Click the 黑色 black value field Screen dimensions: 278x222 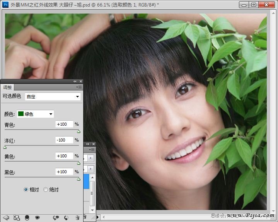pyautogui.click(x=64, y=172)
